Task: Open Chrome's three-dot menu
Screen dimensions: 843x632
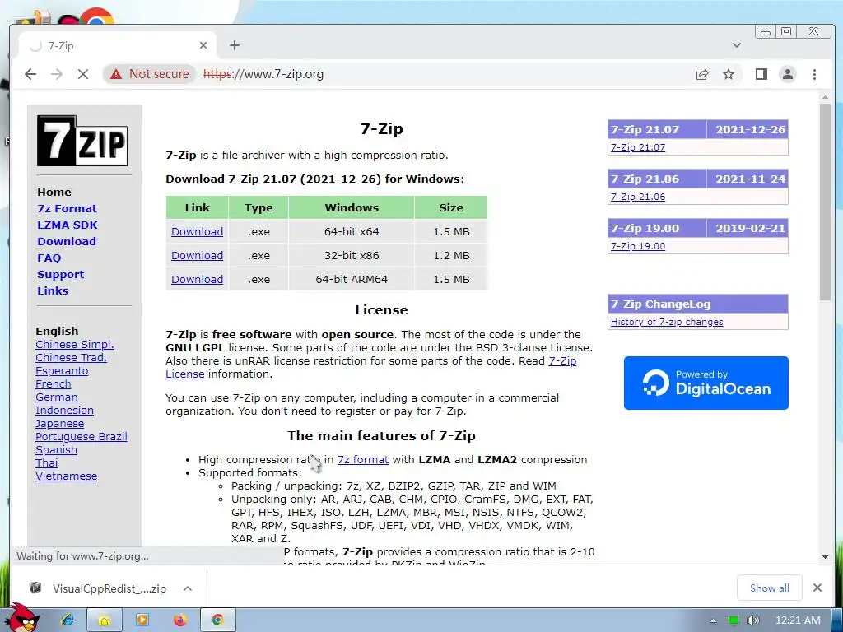Action: (x=814, y=74)
